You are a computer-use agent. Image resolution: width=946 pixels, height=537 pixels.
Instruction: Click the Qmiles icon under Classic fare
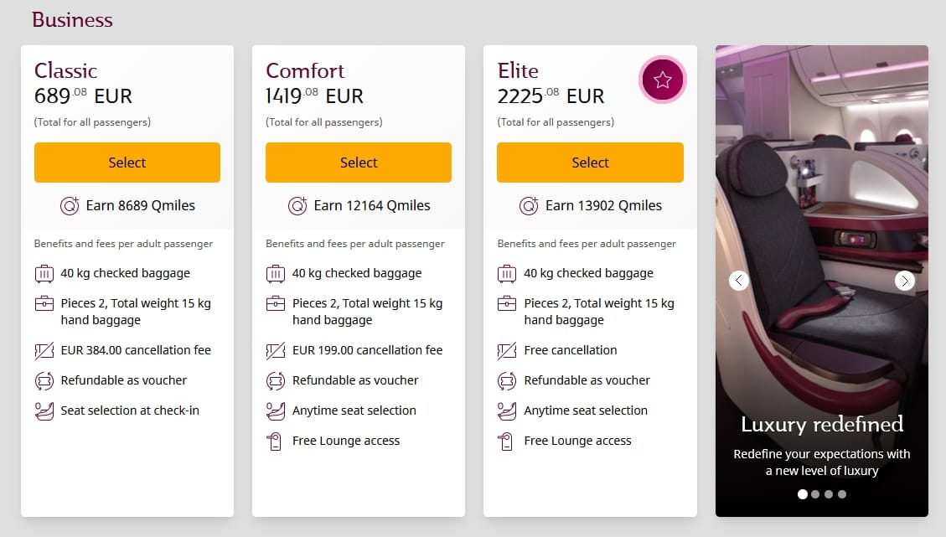(70, 205)
